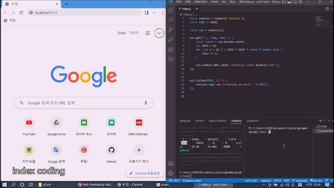Click the Google search input box
Image resolution: width=334 pixels, height=188 pixels.
[x=83, y=103]
